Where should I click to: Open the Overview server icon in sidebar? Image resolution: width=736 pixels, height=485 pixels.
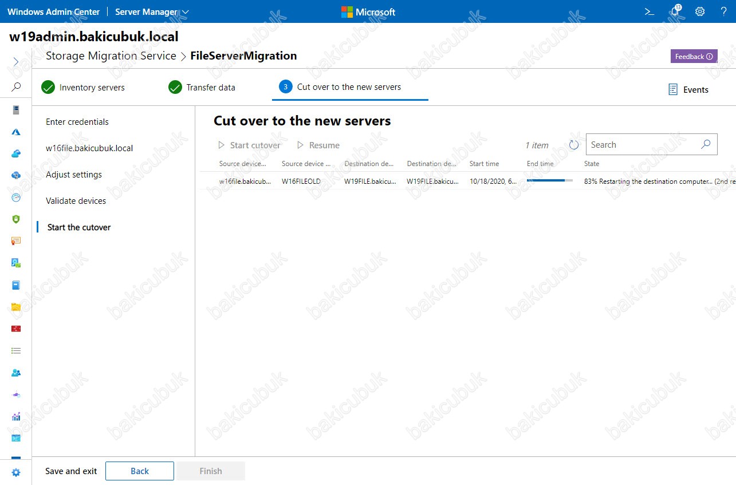coord(16,110)
